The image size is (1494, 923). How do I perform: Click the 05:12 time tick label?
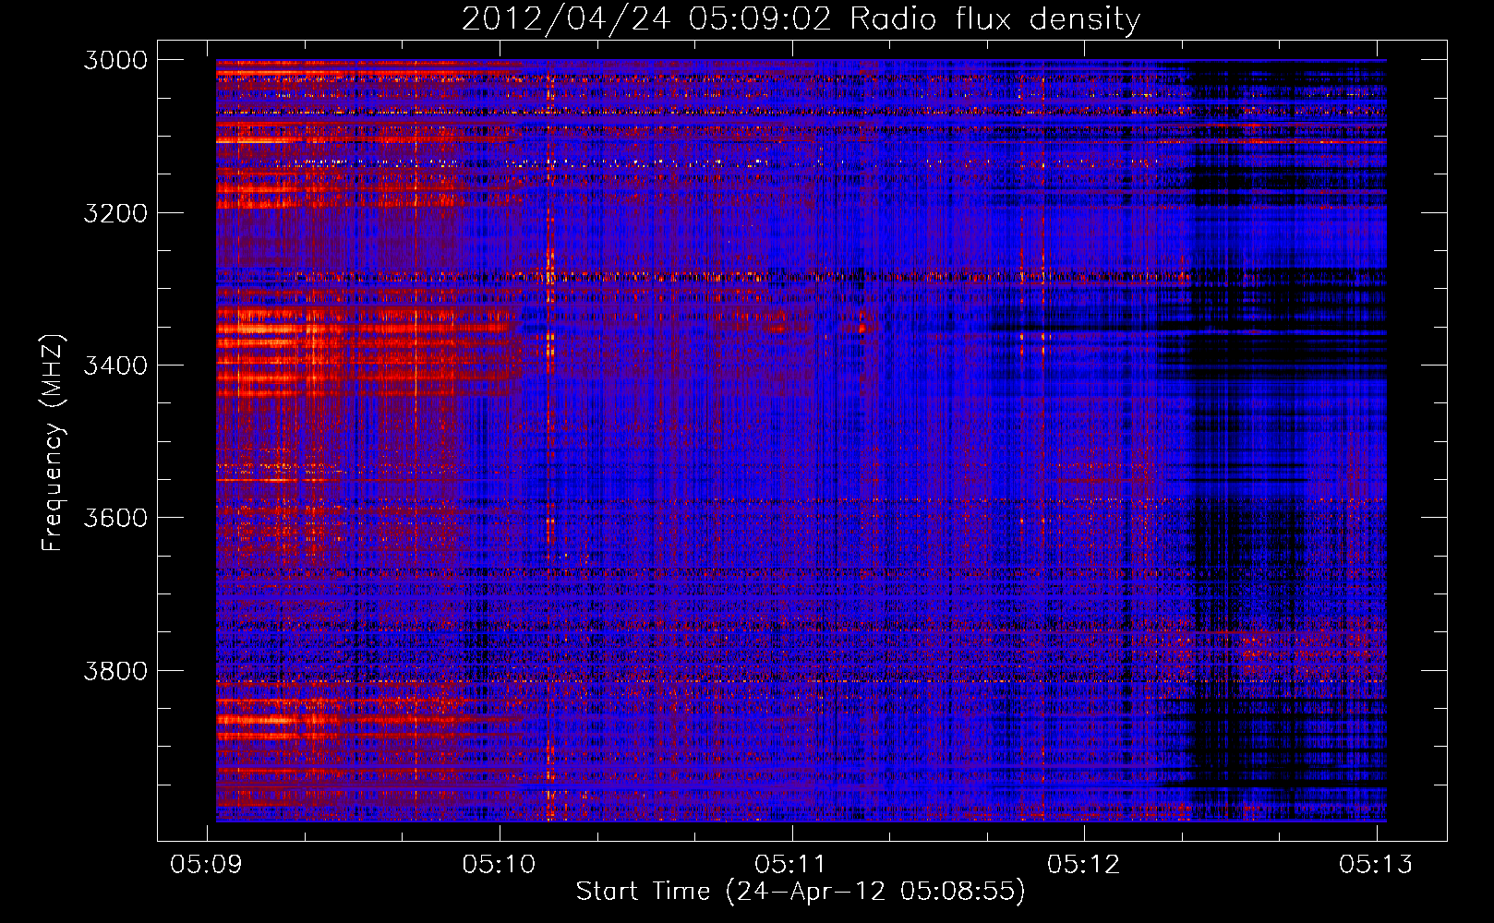pos(1084,864)
